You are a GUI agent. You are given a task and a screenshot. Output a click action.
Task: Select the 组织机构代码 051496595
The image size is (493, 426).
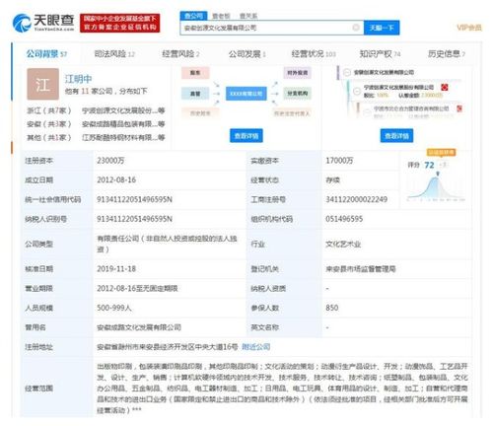pos(344,219)
